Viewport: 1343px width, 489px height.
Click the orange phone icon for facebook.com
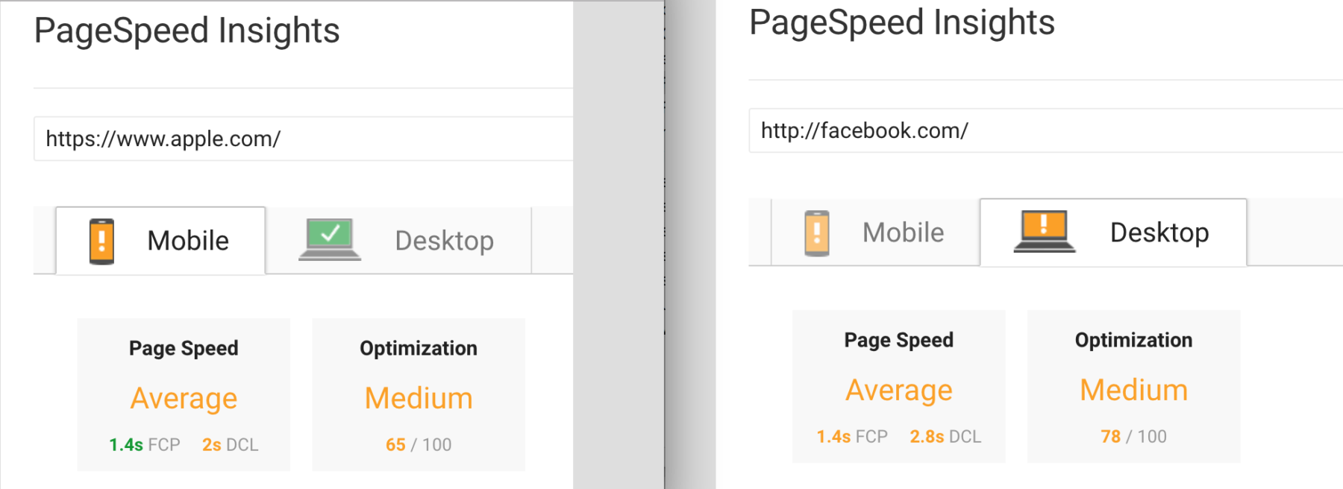pos(817,233)
